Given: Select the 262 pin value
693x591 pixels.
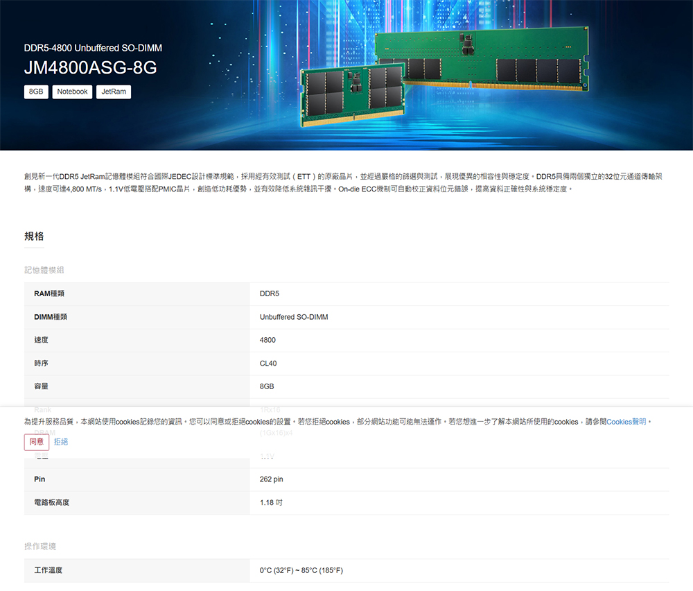Looking at the screenshot, I should (x=271, y=479).
